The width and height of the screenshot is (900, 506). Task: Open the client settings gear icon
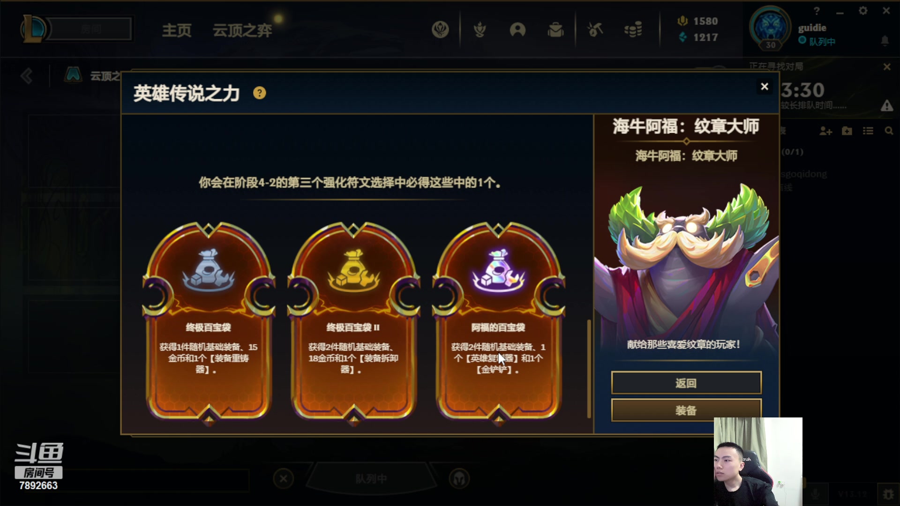[863, 11]
